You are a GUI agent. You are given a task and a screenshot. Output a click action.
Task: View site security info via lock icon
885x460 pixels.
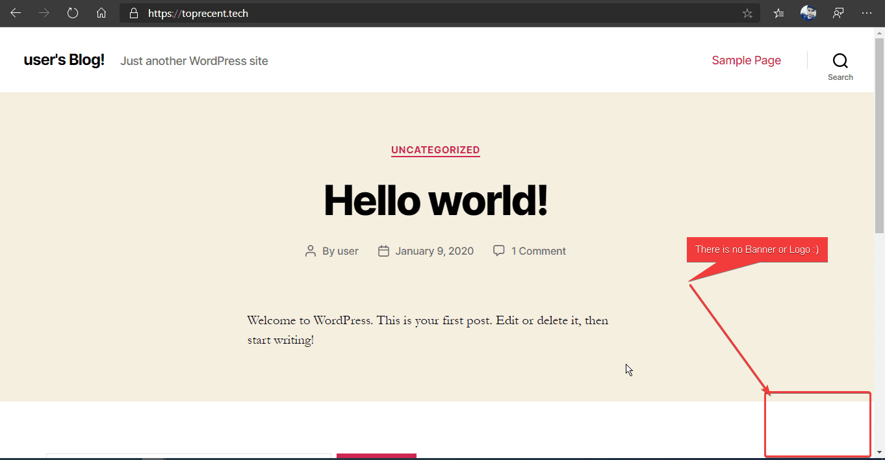(134, 13)
